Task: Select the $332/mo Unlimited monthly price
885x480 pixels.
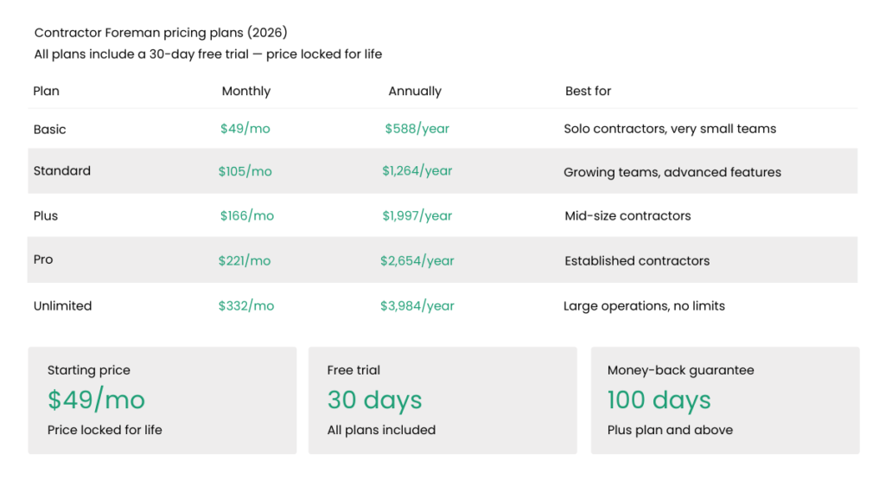Action: [x=246, y=305]
